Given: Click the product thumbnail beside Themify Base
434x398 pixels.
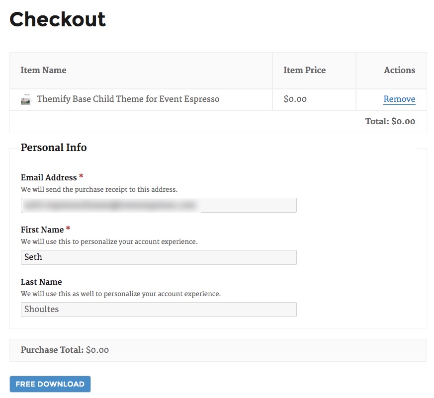Looking at the screenshot, I should (26, 99).
